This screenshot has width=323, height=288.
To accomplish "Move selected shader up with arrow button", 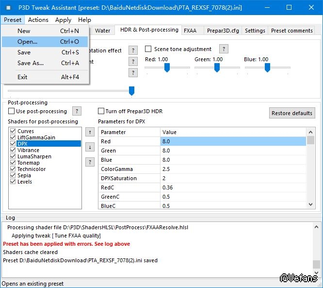I will [x=90, y=132].
